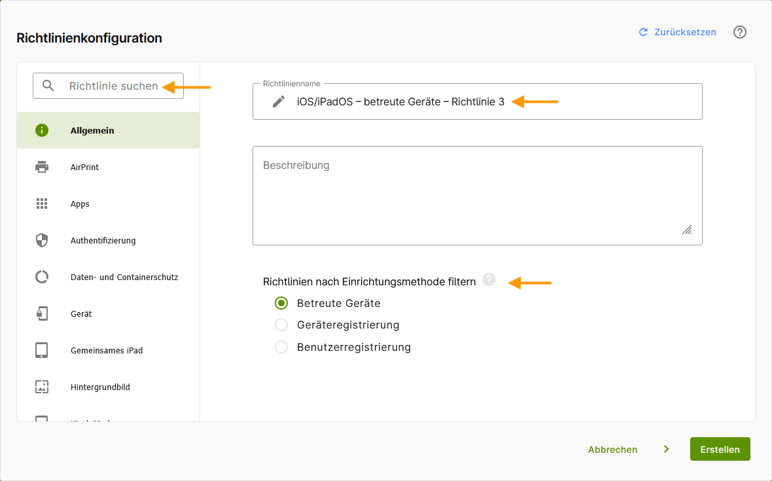772x481 pixels.
Task: Open the Allgemein section
Action: pyautogui.click(x=109, y=130)
